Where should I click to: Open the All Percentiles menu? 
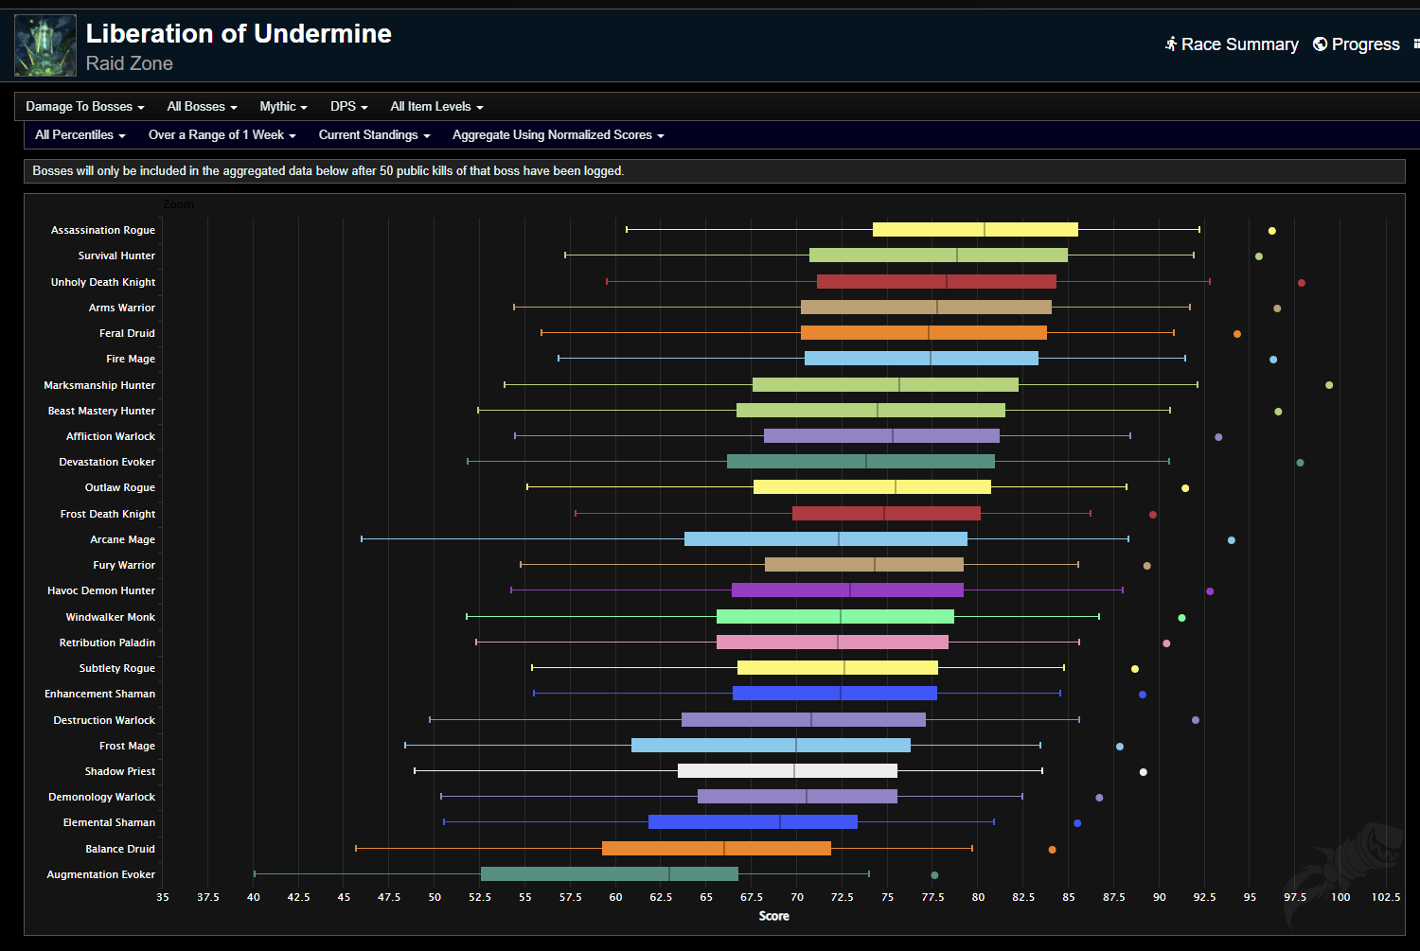80,135
